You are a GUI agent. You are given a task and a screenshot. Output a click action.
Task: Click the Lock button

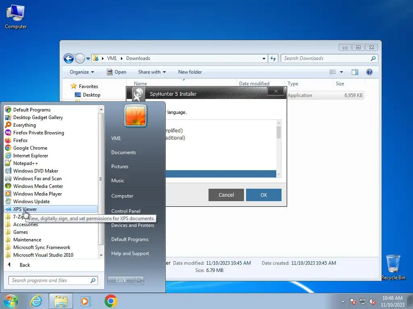pos(121,280)
